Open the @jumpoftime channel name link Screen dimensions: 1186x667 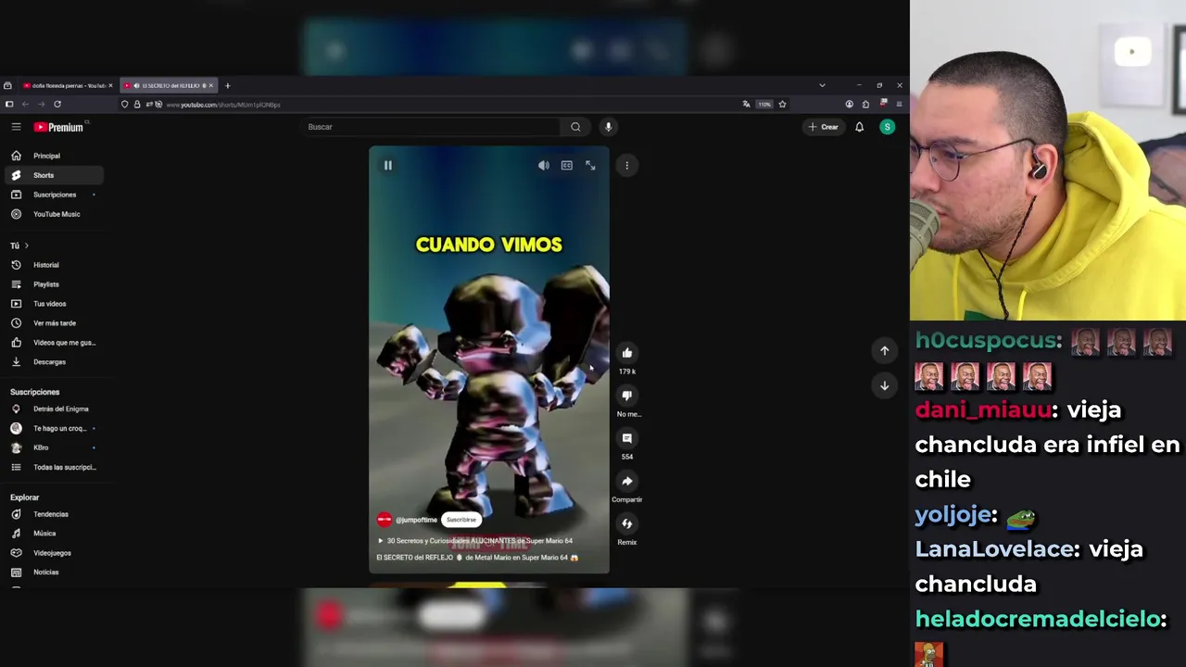coord(416,520)
